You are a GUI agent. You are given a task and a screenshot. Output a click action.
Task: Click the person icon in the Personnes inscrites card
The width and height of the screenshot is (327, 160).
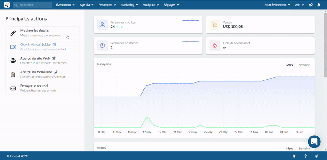click(103, 25)
